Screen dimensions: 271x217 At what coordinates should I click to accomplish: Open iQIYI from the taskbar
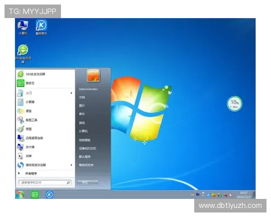coord(35,194)
